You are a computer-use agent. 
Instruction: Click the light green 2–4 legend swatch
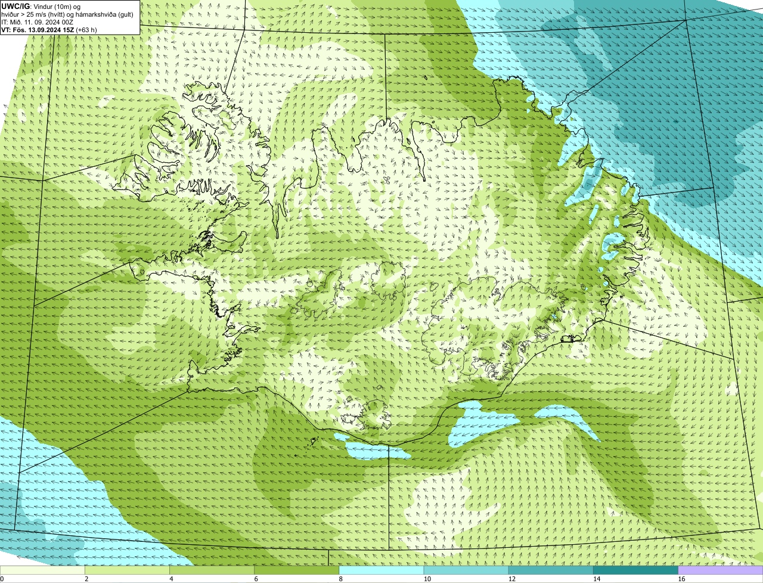pyautogui.click(x=127, y=570)
